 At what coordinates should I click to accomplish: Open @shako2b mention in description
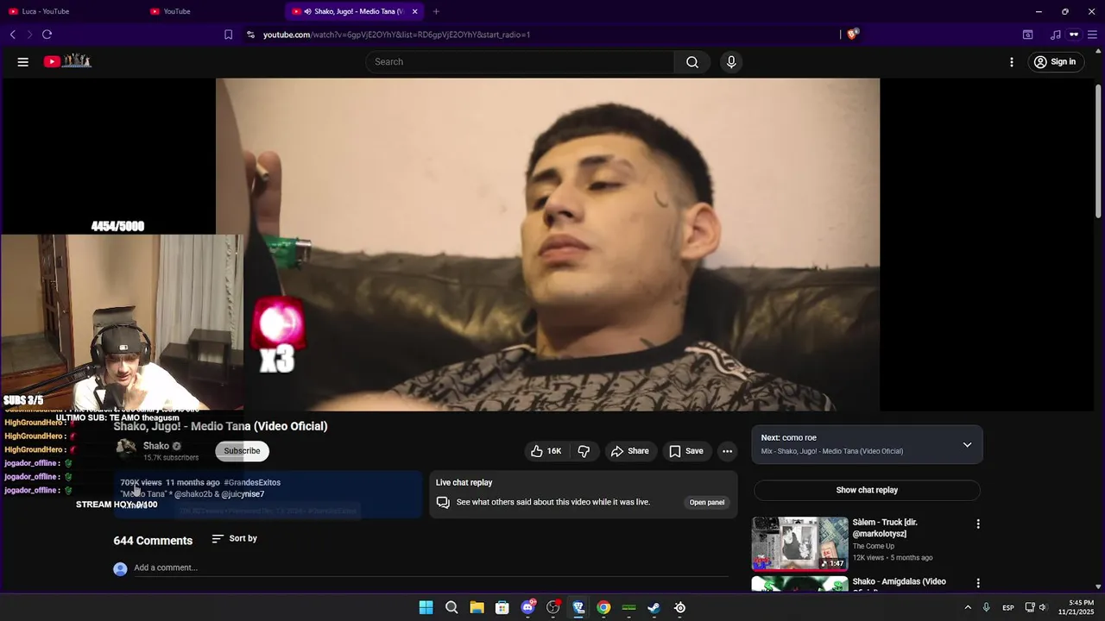[x=193, y=494]
